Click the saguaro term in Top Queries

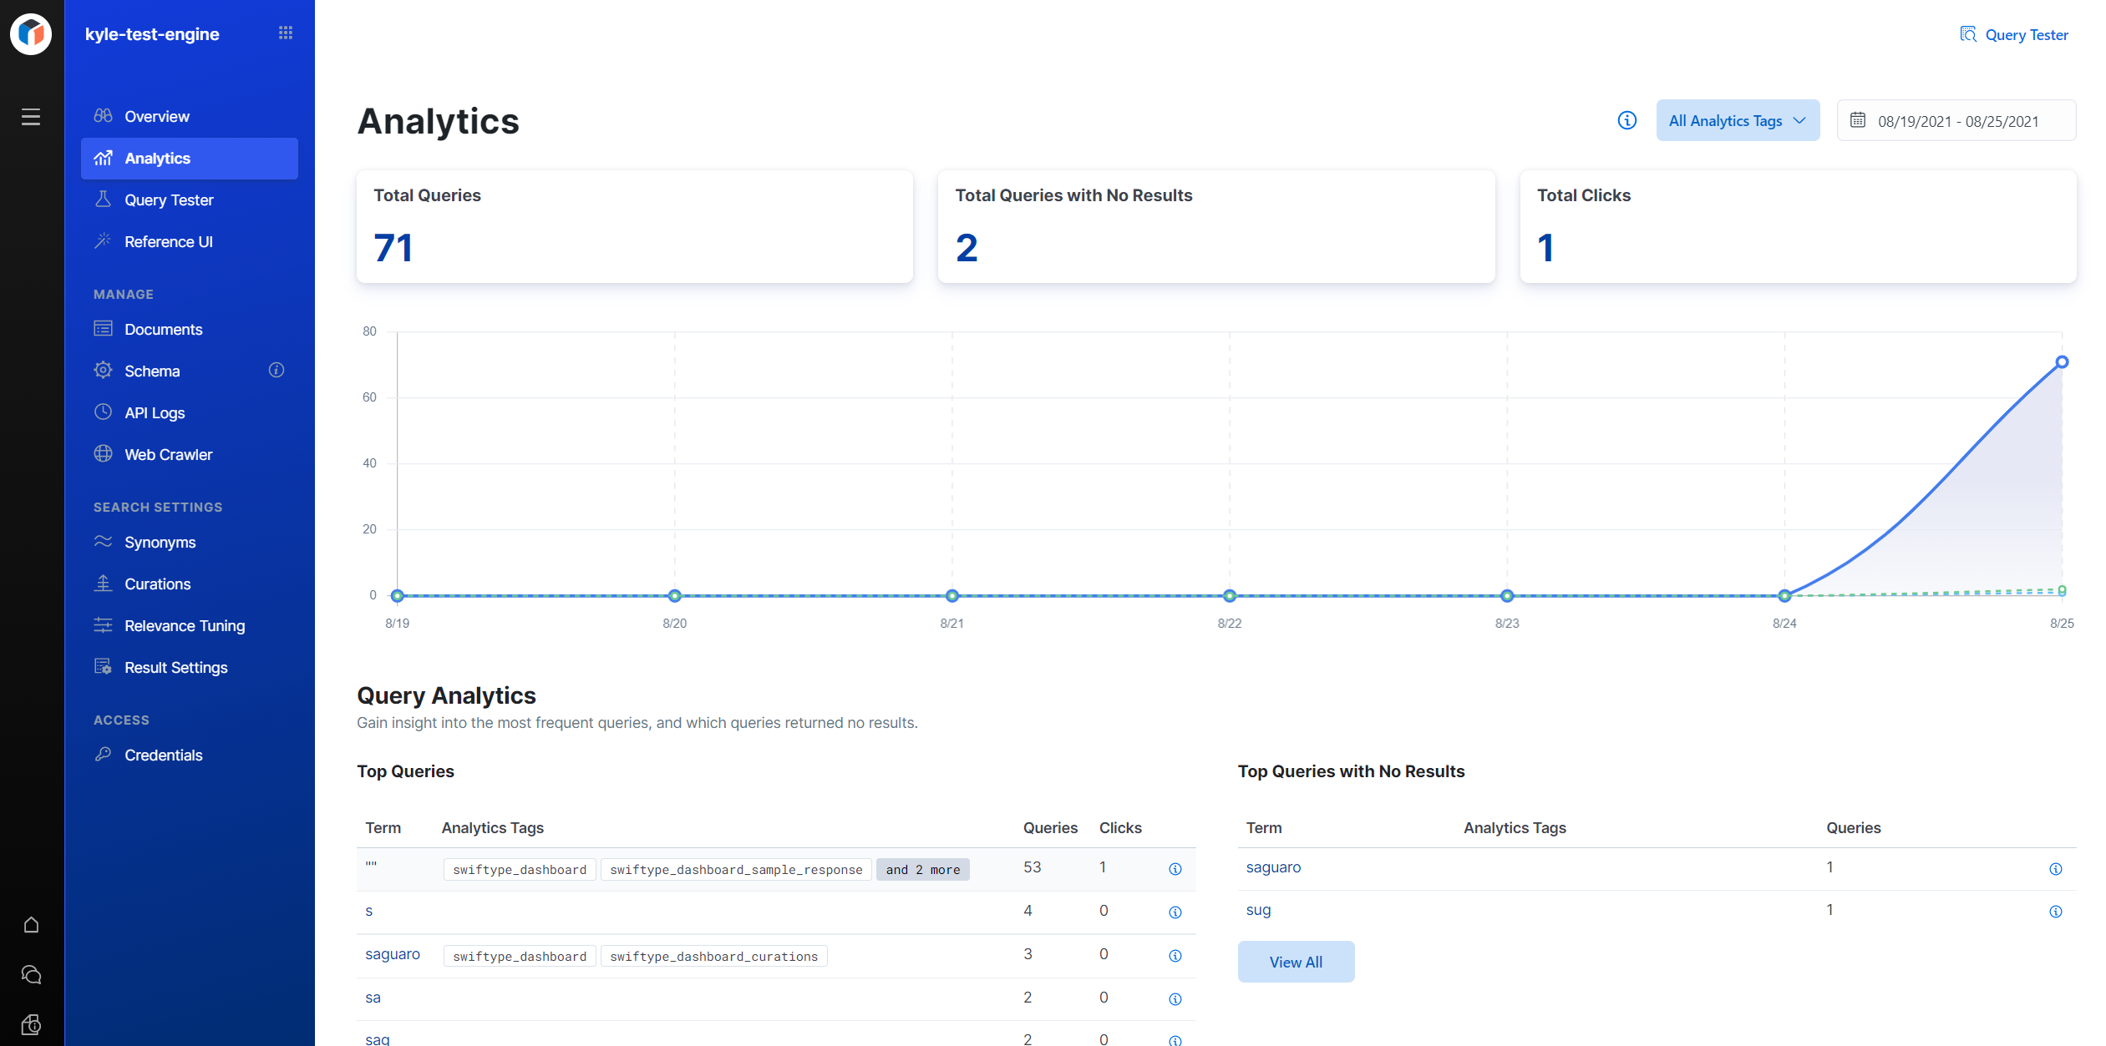(392, 954)
